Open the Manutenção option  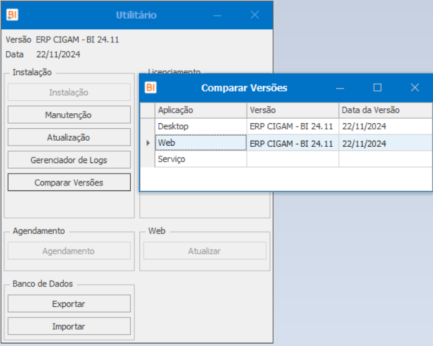(69, 115)
